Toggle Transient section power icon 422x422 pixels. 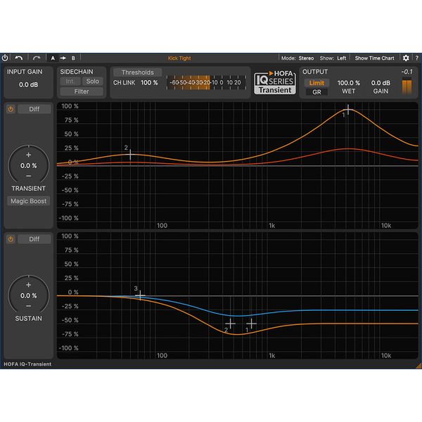point(11,109)
